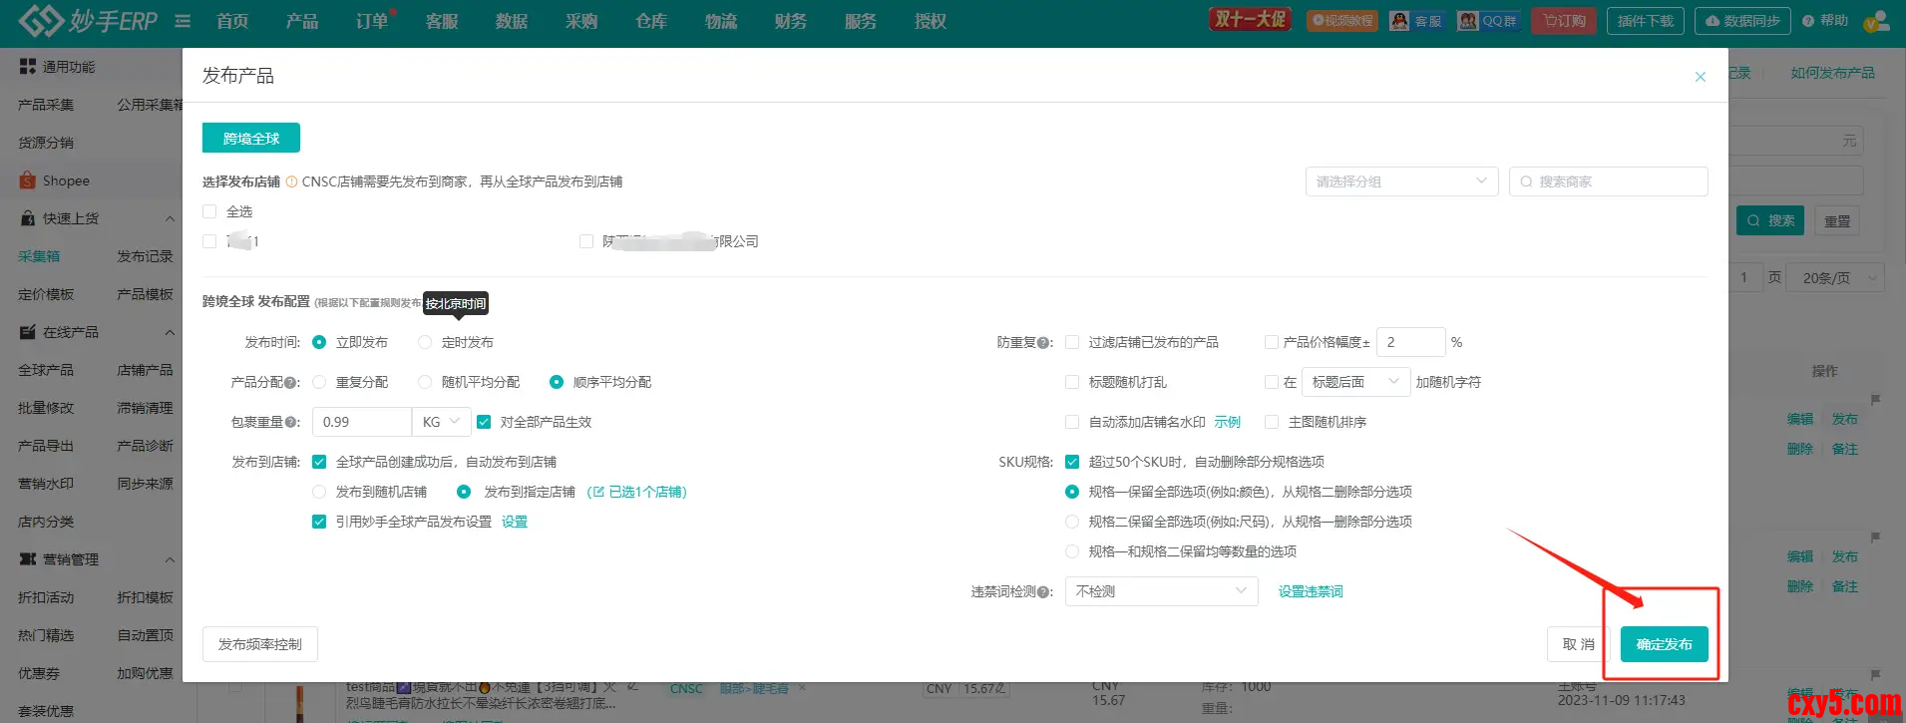Click the help icon next to 违禁词检测
Viewport: 1906px width, 723px height.
[1042, 592]
